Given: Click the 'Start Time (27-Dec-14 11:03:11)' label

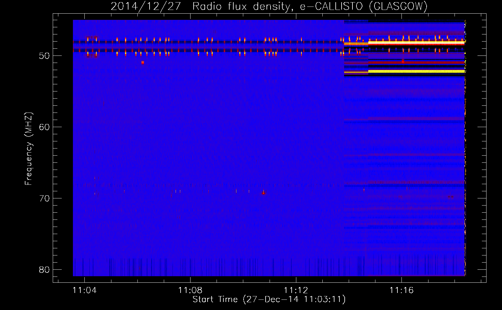Looking at the screenshot, I should [x=269, y=299].
